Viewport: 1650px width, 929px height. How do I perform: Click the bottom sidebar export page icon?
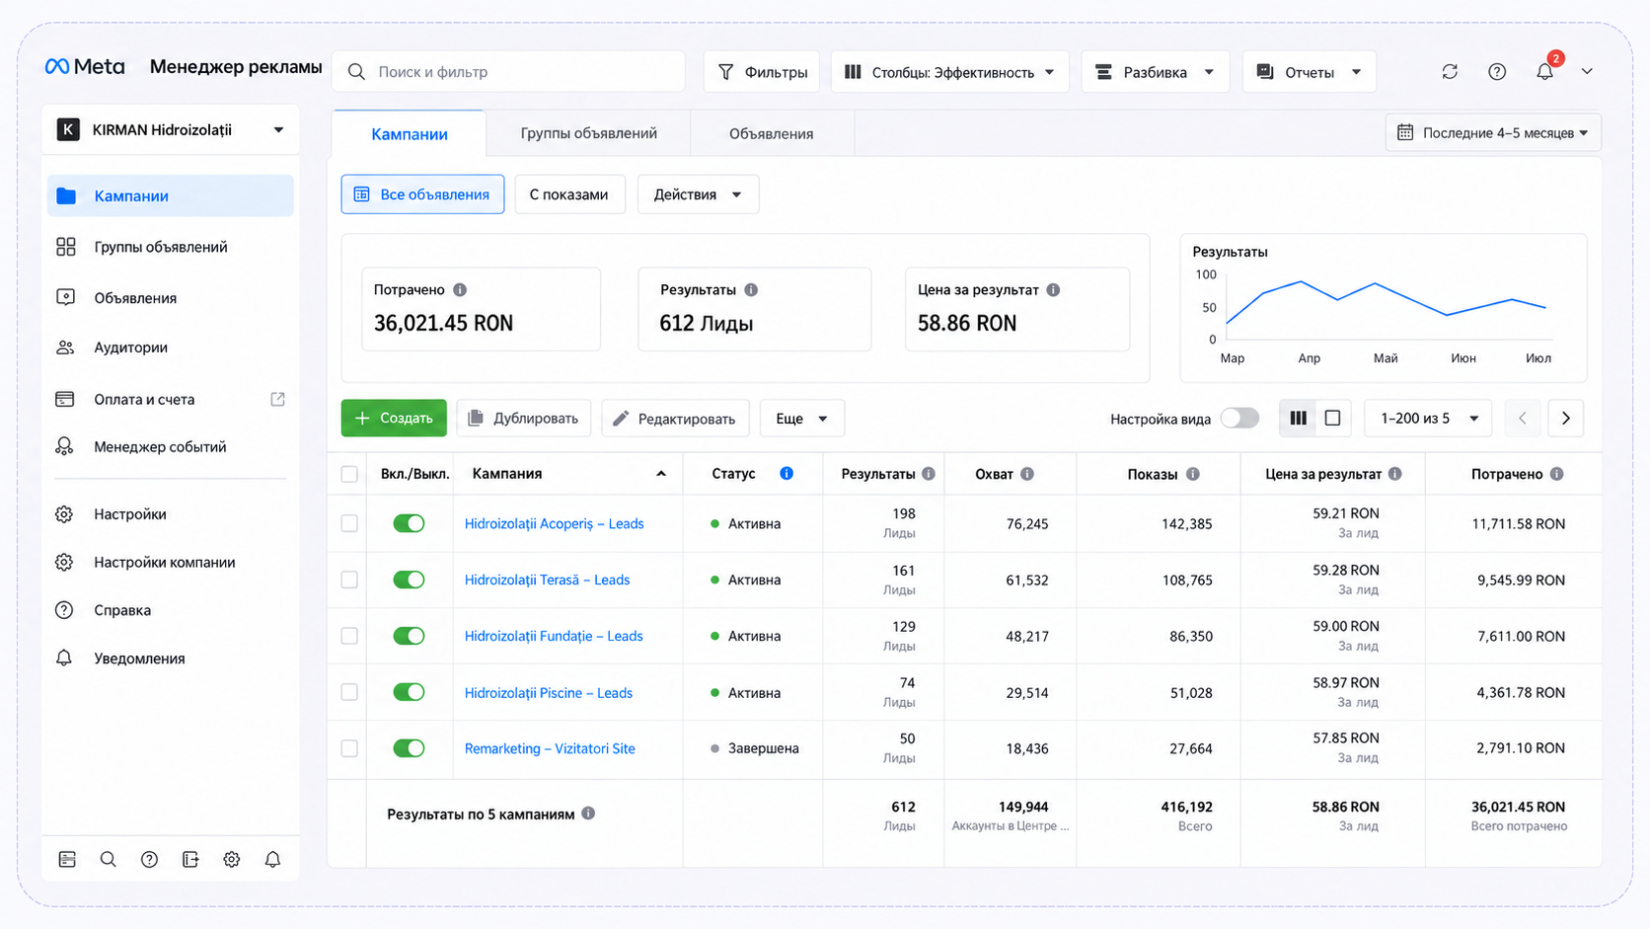(x=190, y=859)
